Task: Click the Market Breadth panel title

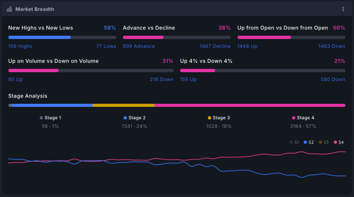Action: (35, 9)
